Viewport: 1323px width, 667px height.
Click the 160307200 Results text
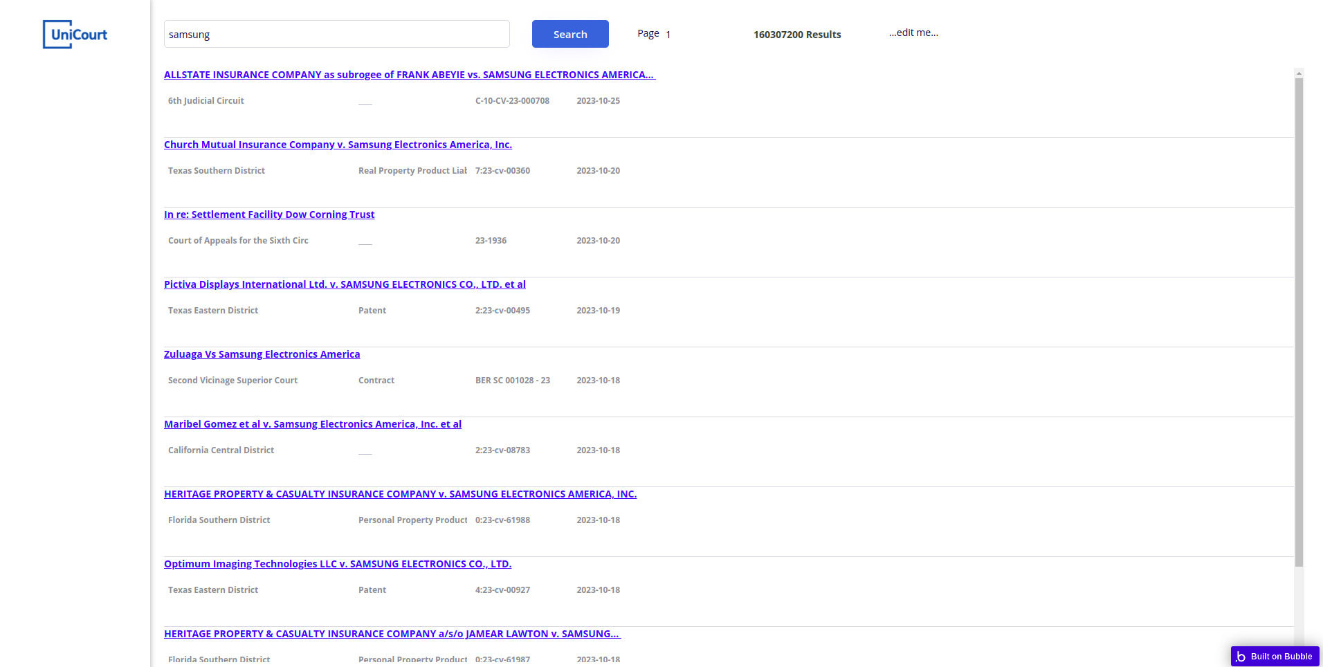(797, 35)
